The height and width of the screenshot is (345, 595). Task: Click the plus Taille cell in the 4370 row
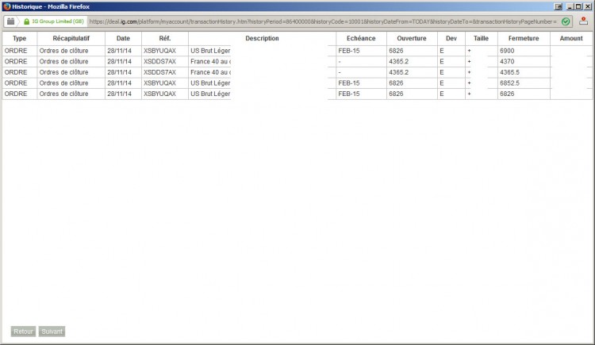[x=470, y=62]
